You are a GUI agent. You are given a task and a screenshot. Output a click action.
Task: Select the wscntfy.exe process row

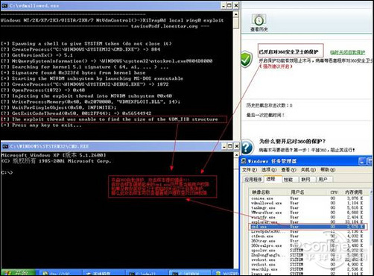click(307, 217)
